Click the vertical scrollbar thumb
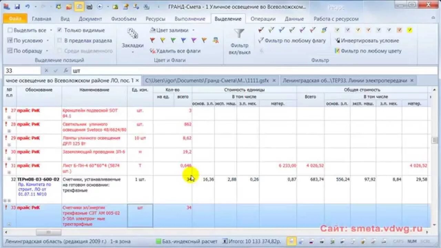 click(434, 141)
